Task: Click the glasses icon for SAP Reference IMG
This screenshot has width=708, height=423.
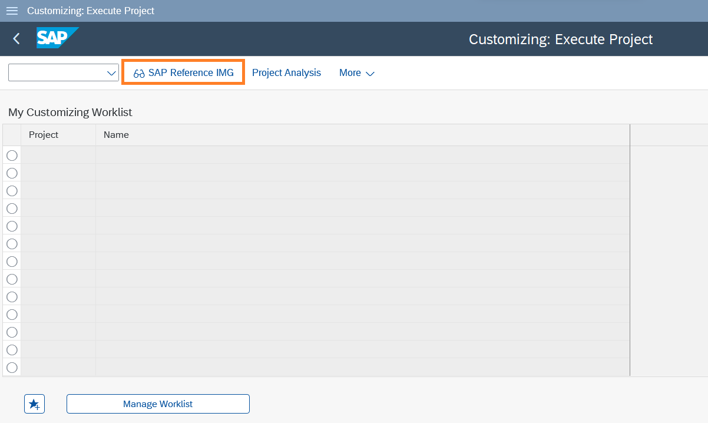Action: point(139,73)
